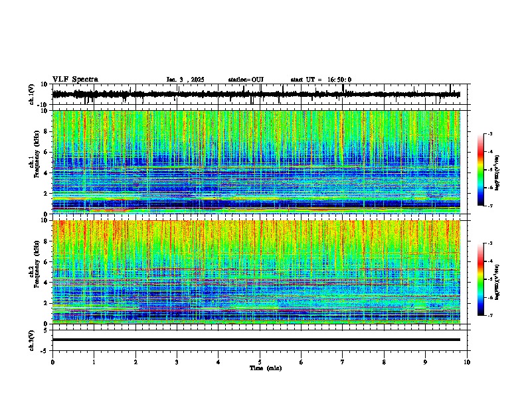Viewport: 526px width, 406px height.
Task: Click the "-3" tick on ch.1 colorbar
Action: point(490,133)
